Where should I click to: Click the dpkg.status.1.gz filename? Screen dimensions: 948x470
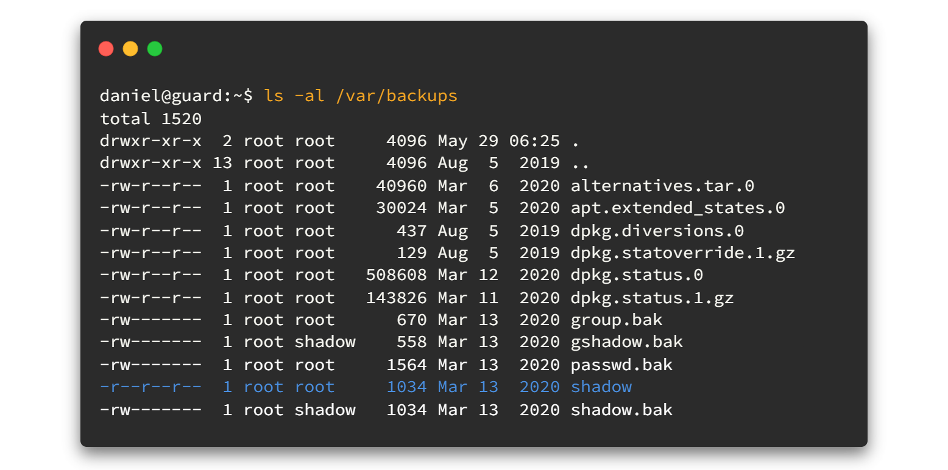[x=652, y=298]
